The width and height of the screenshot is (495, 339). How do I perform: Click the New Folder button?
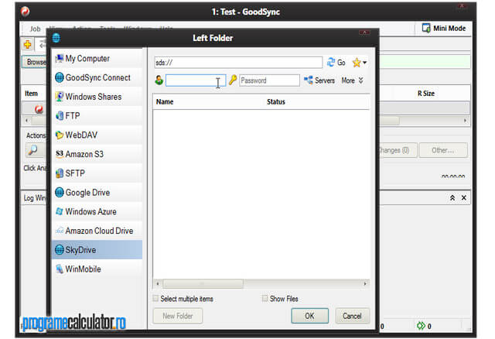178,316
